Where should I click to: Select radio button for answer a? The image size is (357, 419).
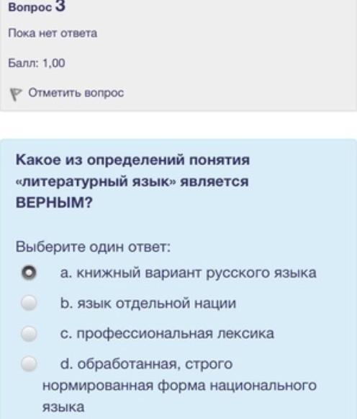pos(29,273)
